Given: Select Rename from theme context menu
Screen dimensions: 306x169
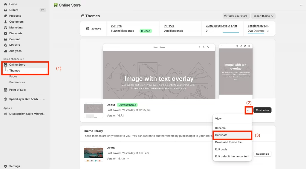Looking at the screenshot, I should tap(232, 128).
